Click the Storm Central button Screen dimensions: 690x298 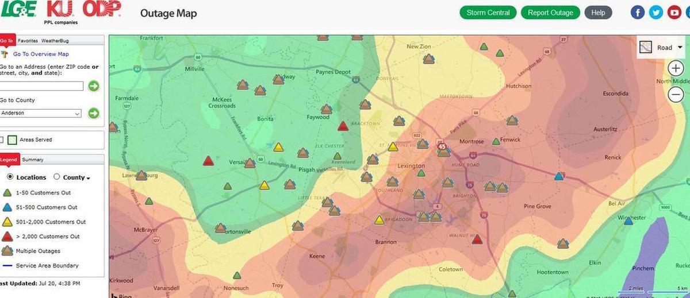point(488,13)
